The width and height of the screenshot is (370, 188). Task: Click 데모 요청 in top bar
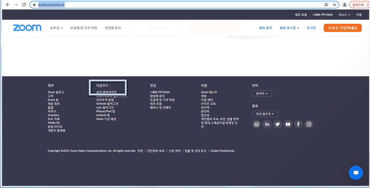(x=301, y=15)
